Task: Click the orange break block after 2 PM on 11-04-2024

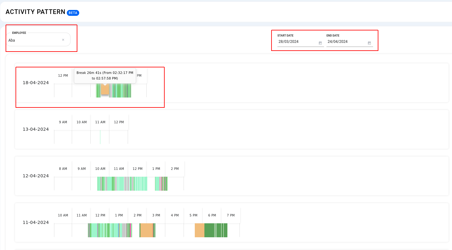Action: [146, 230]
